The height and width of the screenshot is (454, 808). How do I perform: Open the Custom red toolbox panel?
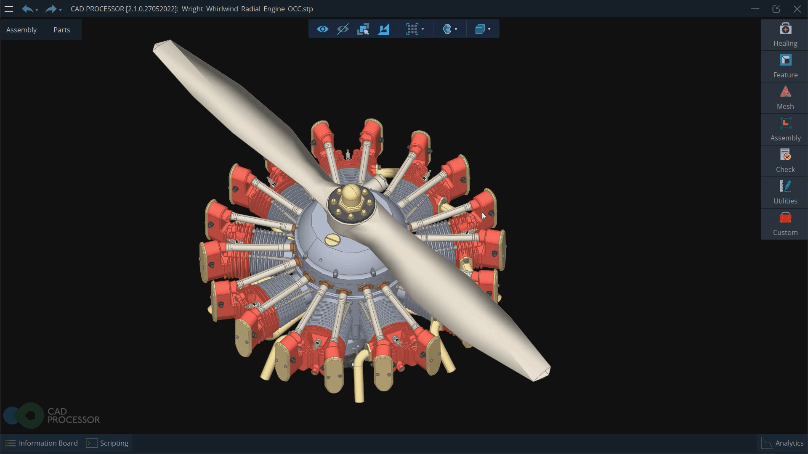(785, 224)
